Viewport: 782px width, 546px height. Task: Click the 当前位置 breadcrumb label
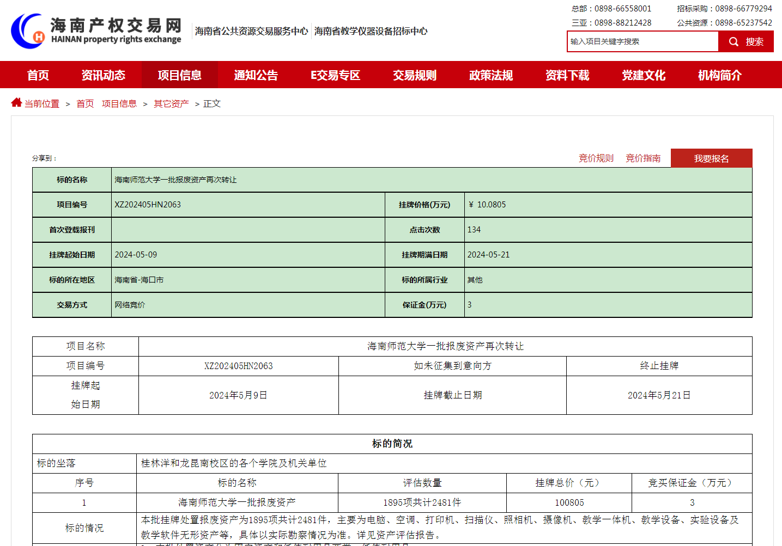click(x=42, y=103)
